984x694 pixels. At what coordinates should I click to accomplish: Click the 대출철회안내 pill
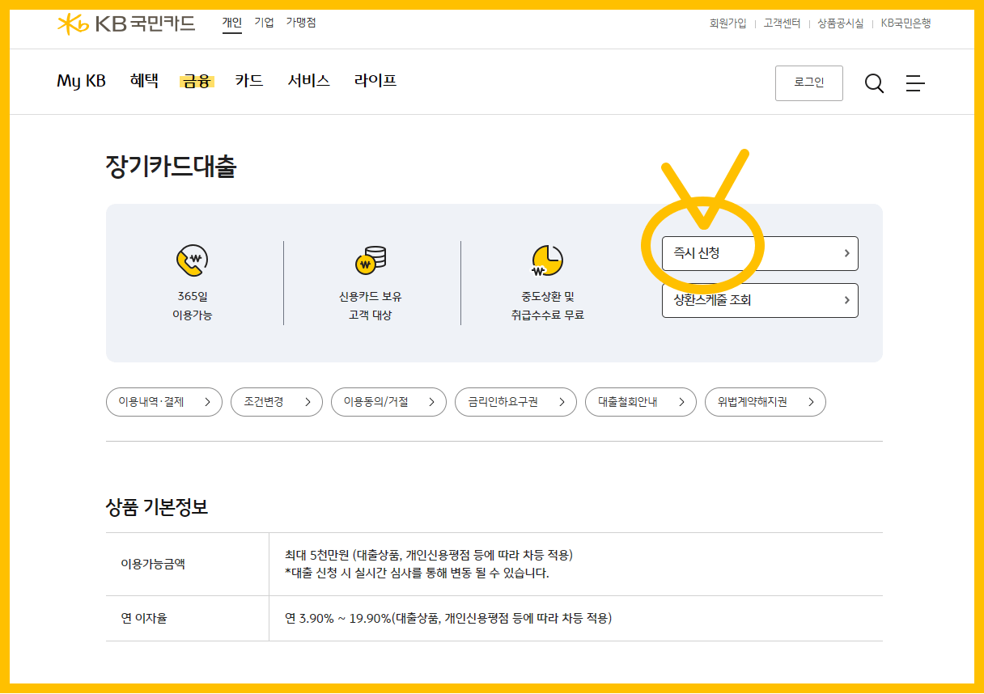[640, 402]
